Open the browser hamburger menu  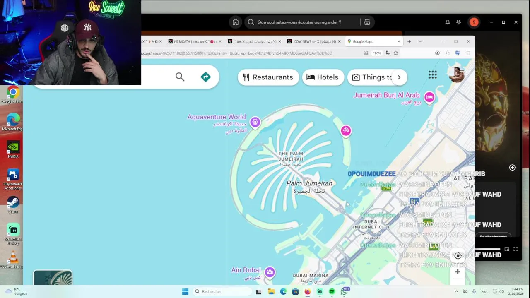point(468,53)
